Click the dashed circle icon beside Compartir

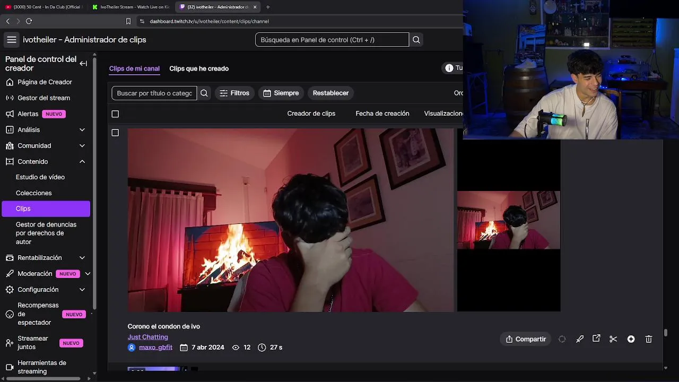coord(562,339)
